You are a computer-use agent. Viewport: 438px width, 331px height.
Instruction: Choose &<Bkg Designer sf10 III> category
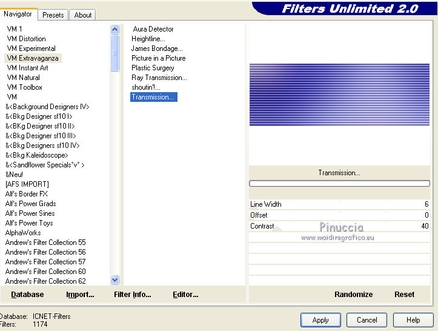coord(41,136)
